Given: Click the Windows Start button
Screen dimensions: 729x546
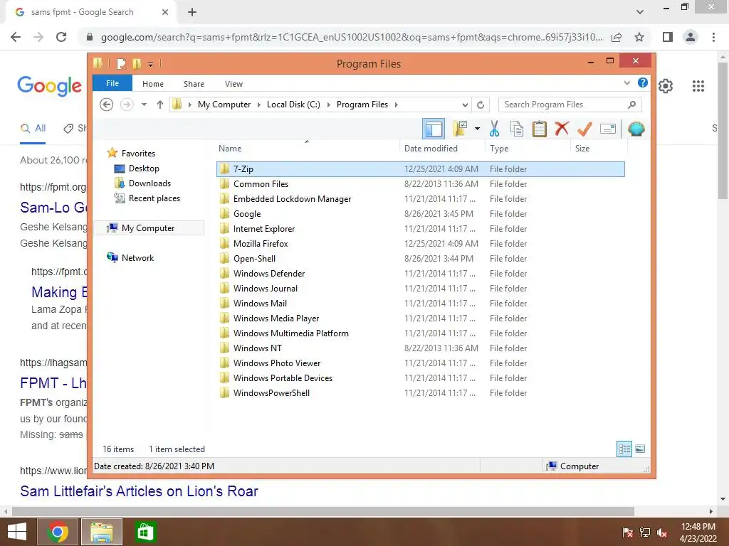Looking at the screenshot, I should pyautogui.click(x=17, y=532).
